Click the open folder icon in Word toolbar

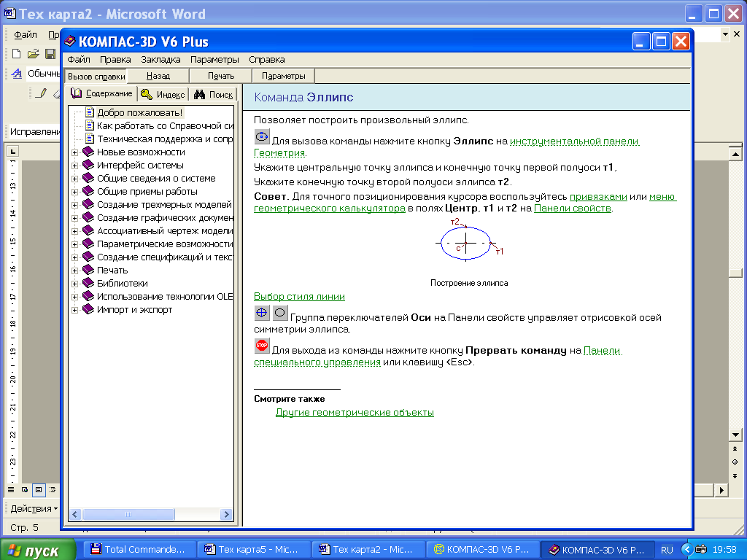(x=33, y=54)
